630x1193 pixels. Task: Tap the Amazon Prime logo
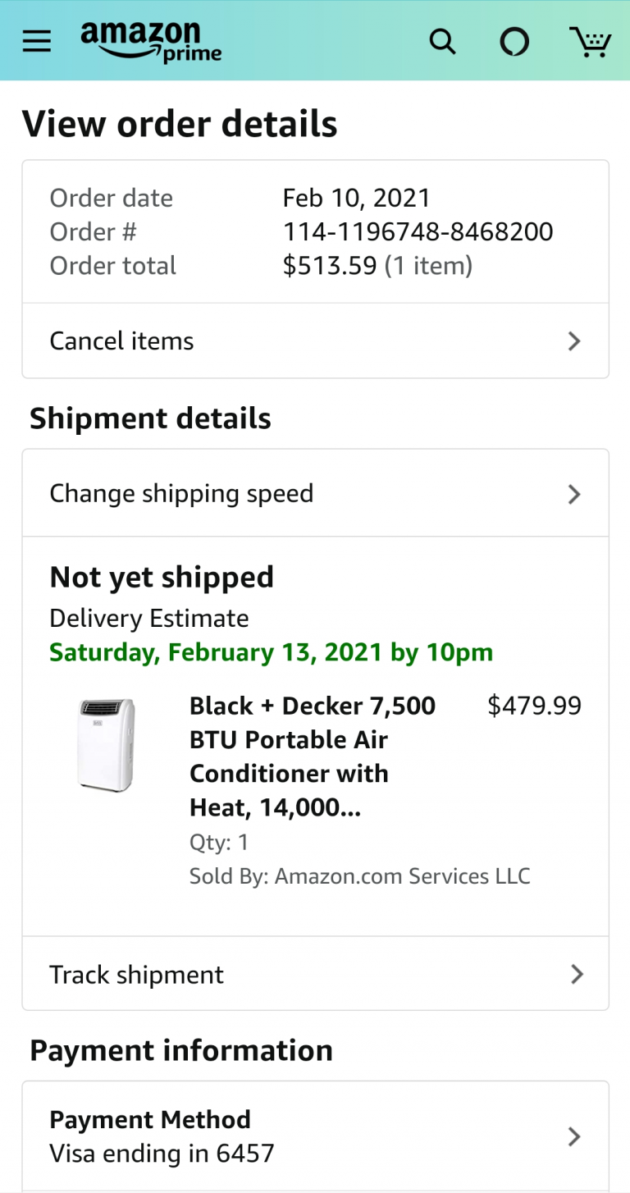[x=151, y=42]
